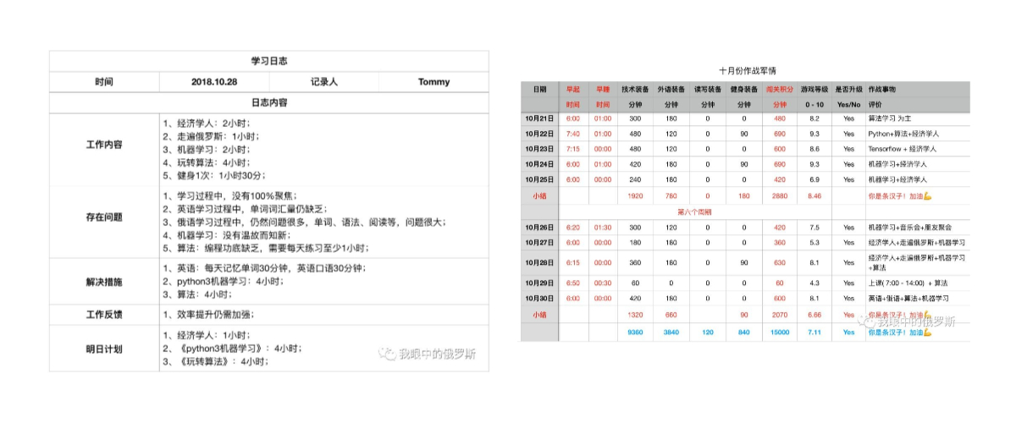This screenshot has height=423, width=1016.
Task: Select the line 健身1次：1小时30分
Action: pyautogui.click(x=214, y=175)
